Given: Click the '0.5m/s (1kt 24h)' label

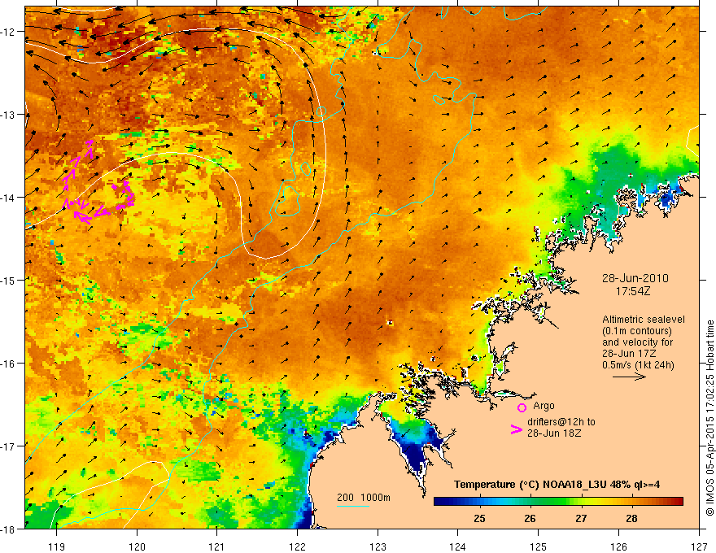Looking at the screenshot, I should point(638,365).
